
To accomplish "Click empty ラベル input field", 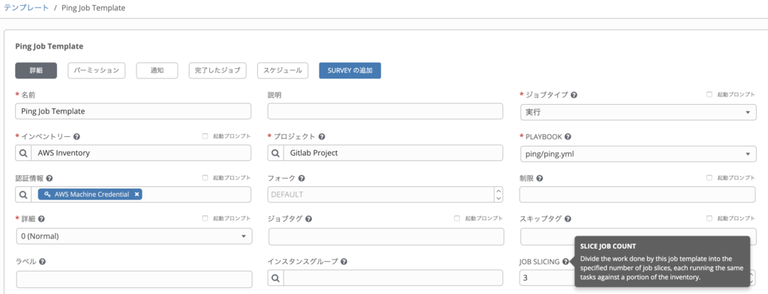I will click(x=134, y=279).
